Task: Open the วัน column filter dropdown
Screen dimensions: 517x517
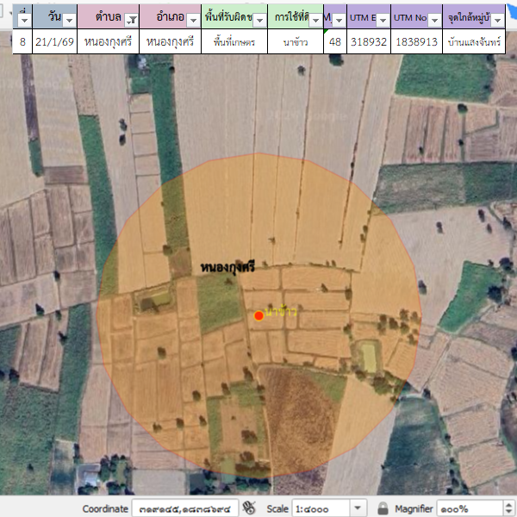Action: (x=69, y=19)
